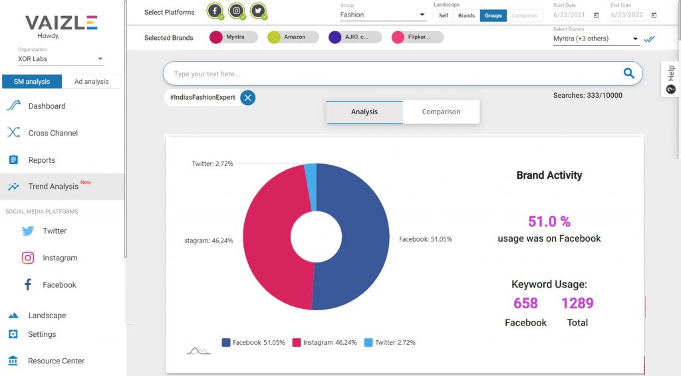Click the Settings gear icon
The width and height of the screenshot is (681, 376).
click(13, 334)
